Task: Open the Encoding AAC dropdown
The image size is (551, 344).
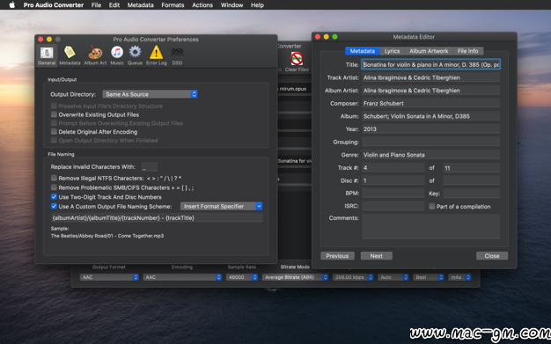Action: click(182, 277)
